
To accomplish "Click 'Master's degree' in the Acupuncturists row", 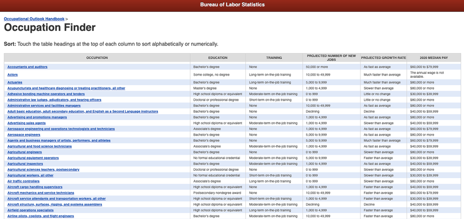I will (205, 88).
